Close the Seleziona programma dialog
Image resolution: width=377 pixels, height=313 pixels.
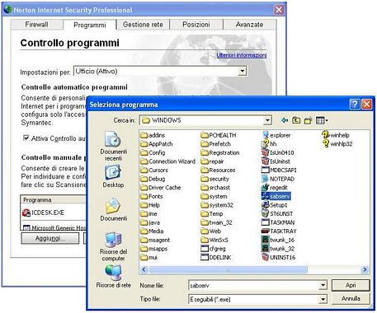(366, 104)
